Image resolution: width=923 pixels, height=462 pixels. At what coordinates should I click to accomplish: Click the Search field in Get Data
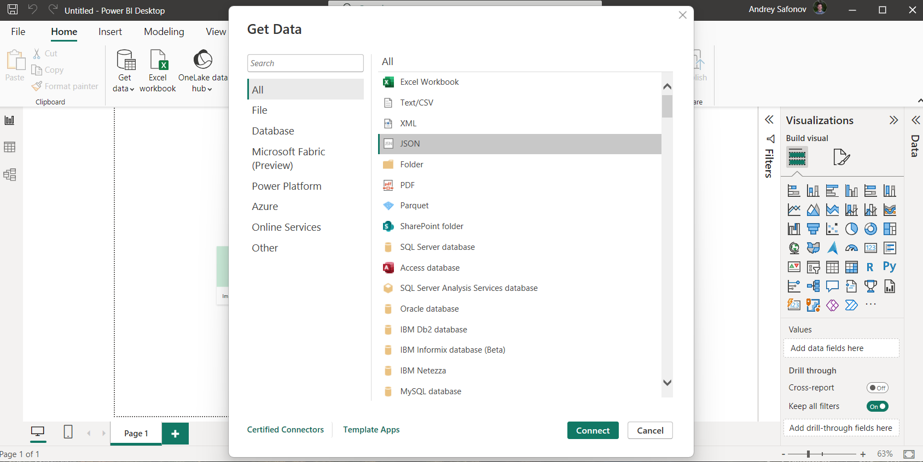305,63
